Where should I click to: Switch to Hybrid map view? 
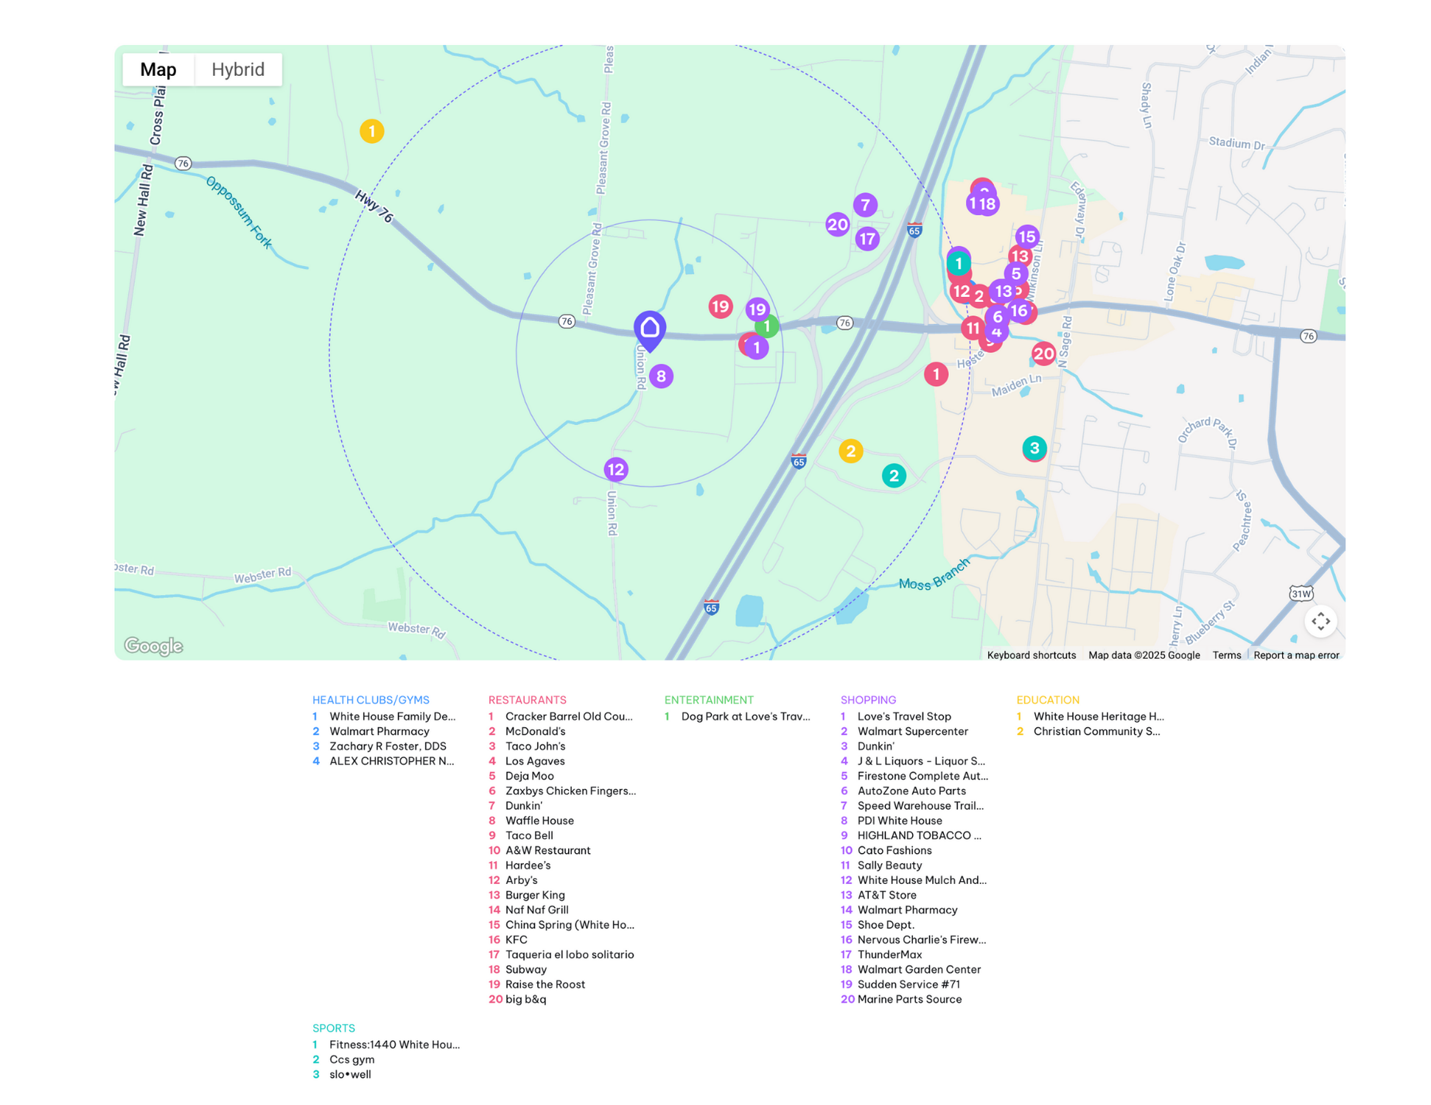click(x=237, y=69)
